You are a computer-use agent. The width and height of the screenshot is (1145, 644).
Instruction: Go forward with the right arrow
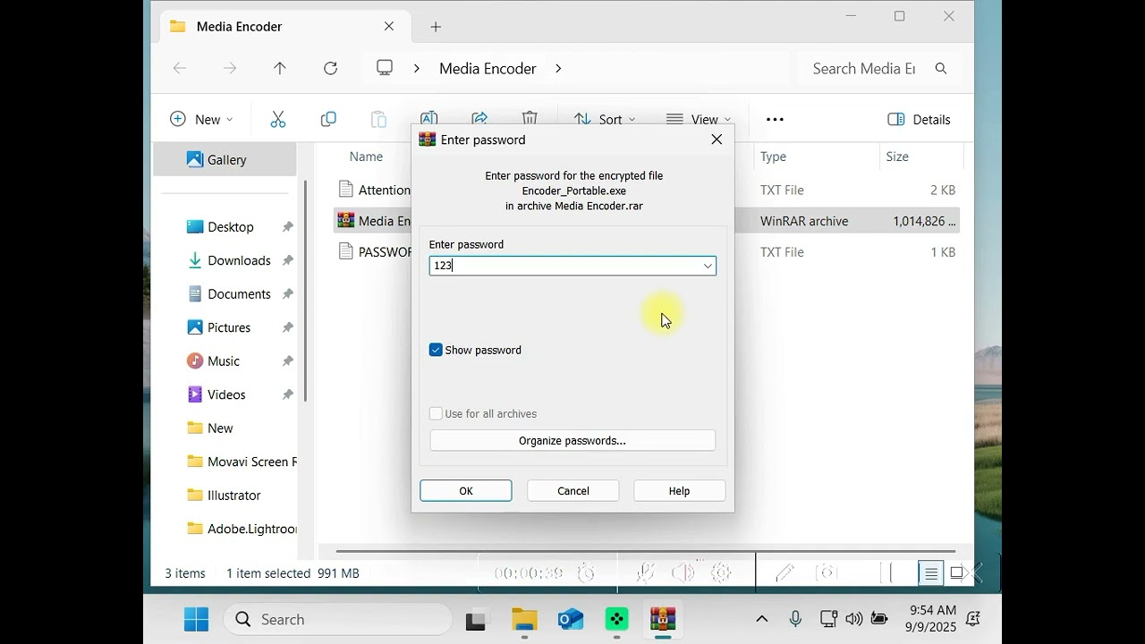(230, 68)
